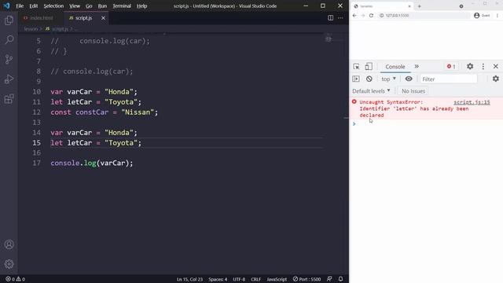Toggle the live expression eye icon
The image size is (503, 283).
409,79
